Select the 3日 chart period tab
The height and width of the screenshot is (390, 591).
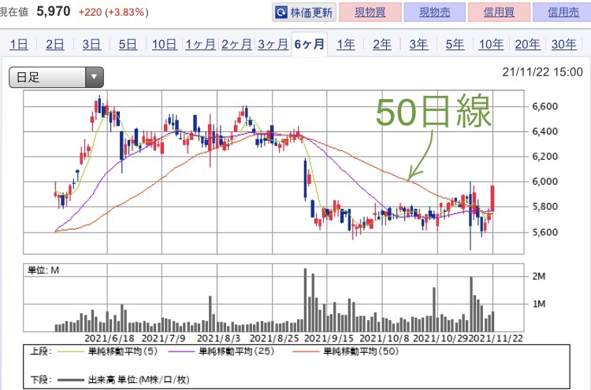pyautogui.click(x=91, y=44)
